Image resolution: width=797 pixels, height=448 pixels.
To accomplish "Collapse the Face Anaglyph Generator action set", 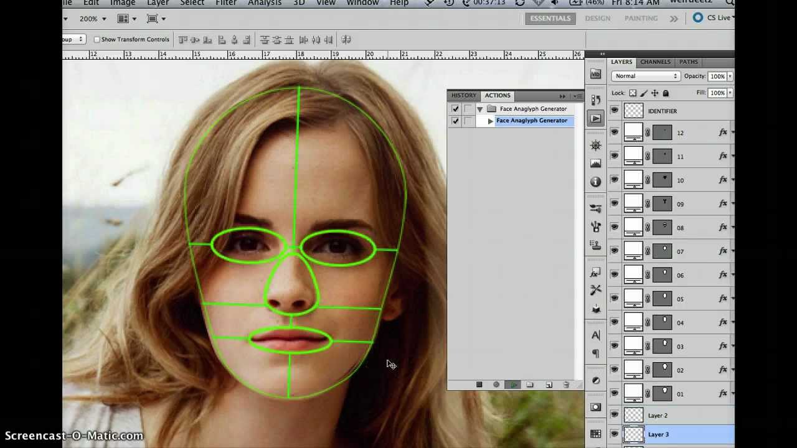I will [x=480, y=109].
